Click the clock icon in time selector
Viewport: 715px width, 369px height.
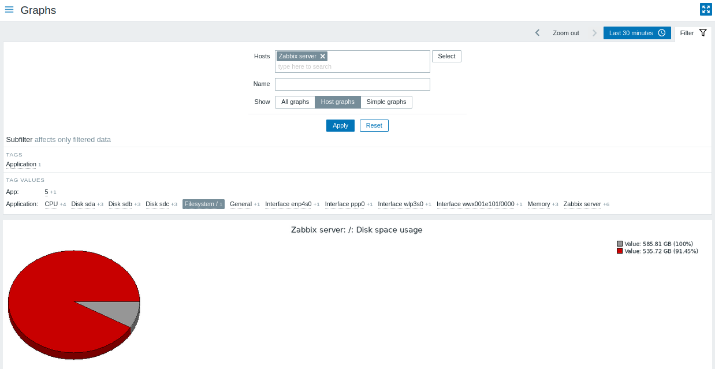click(x=661, y=33)
